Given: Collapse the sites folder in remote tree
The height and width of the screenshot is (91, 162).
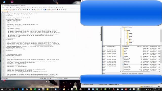Looking at the screenshot, I should (x=126, y=38).
